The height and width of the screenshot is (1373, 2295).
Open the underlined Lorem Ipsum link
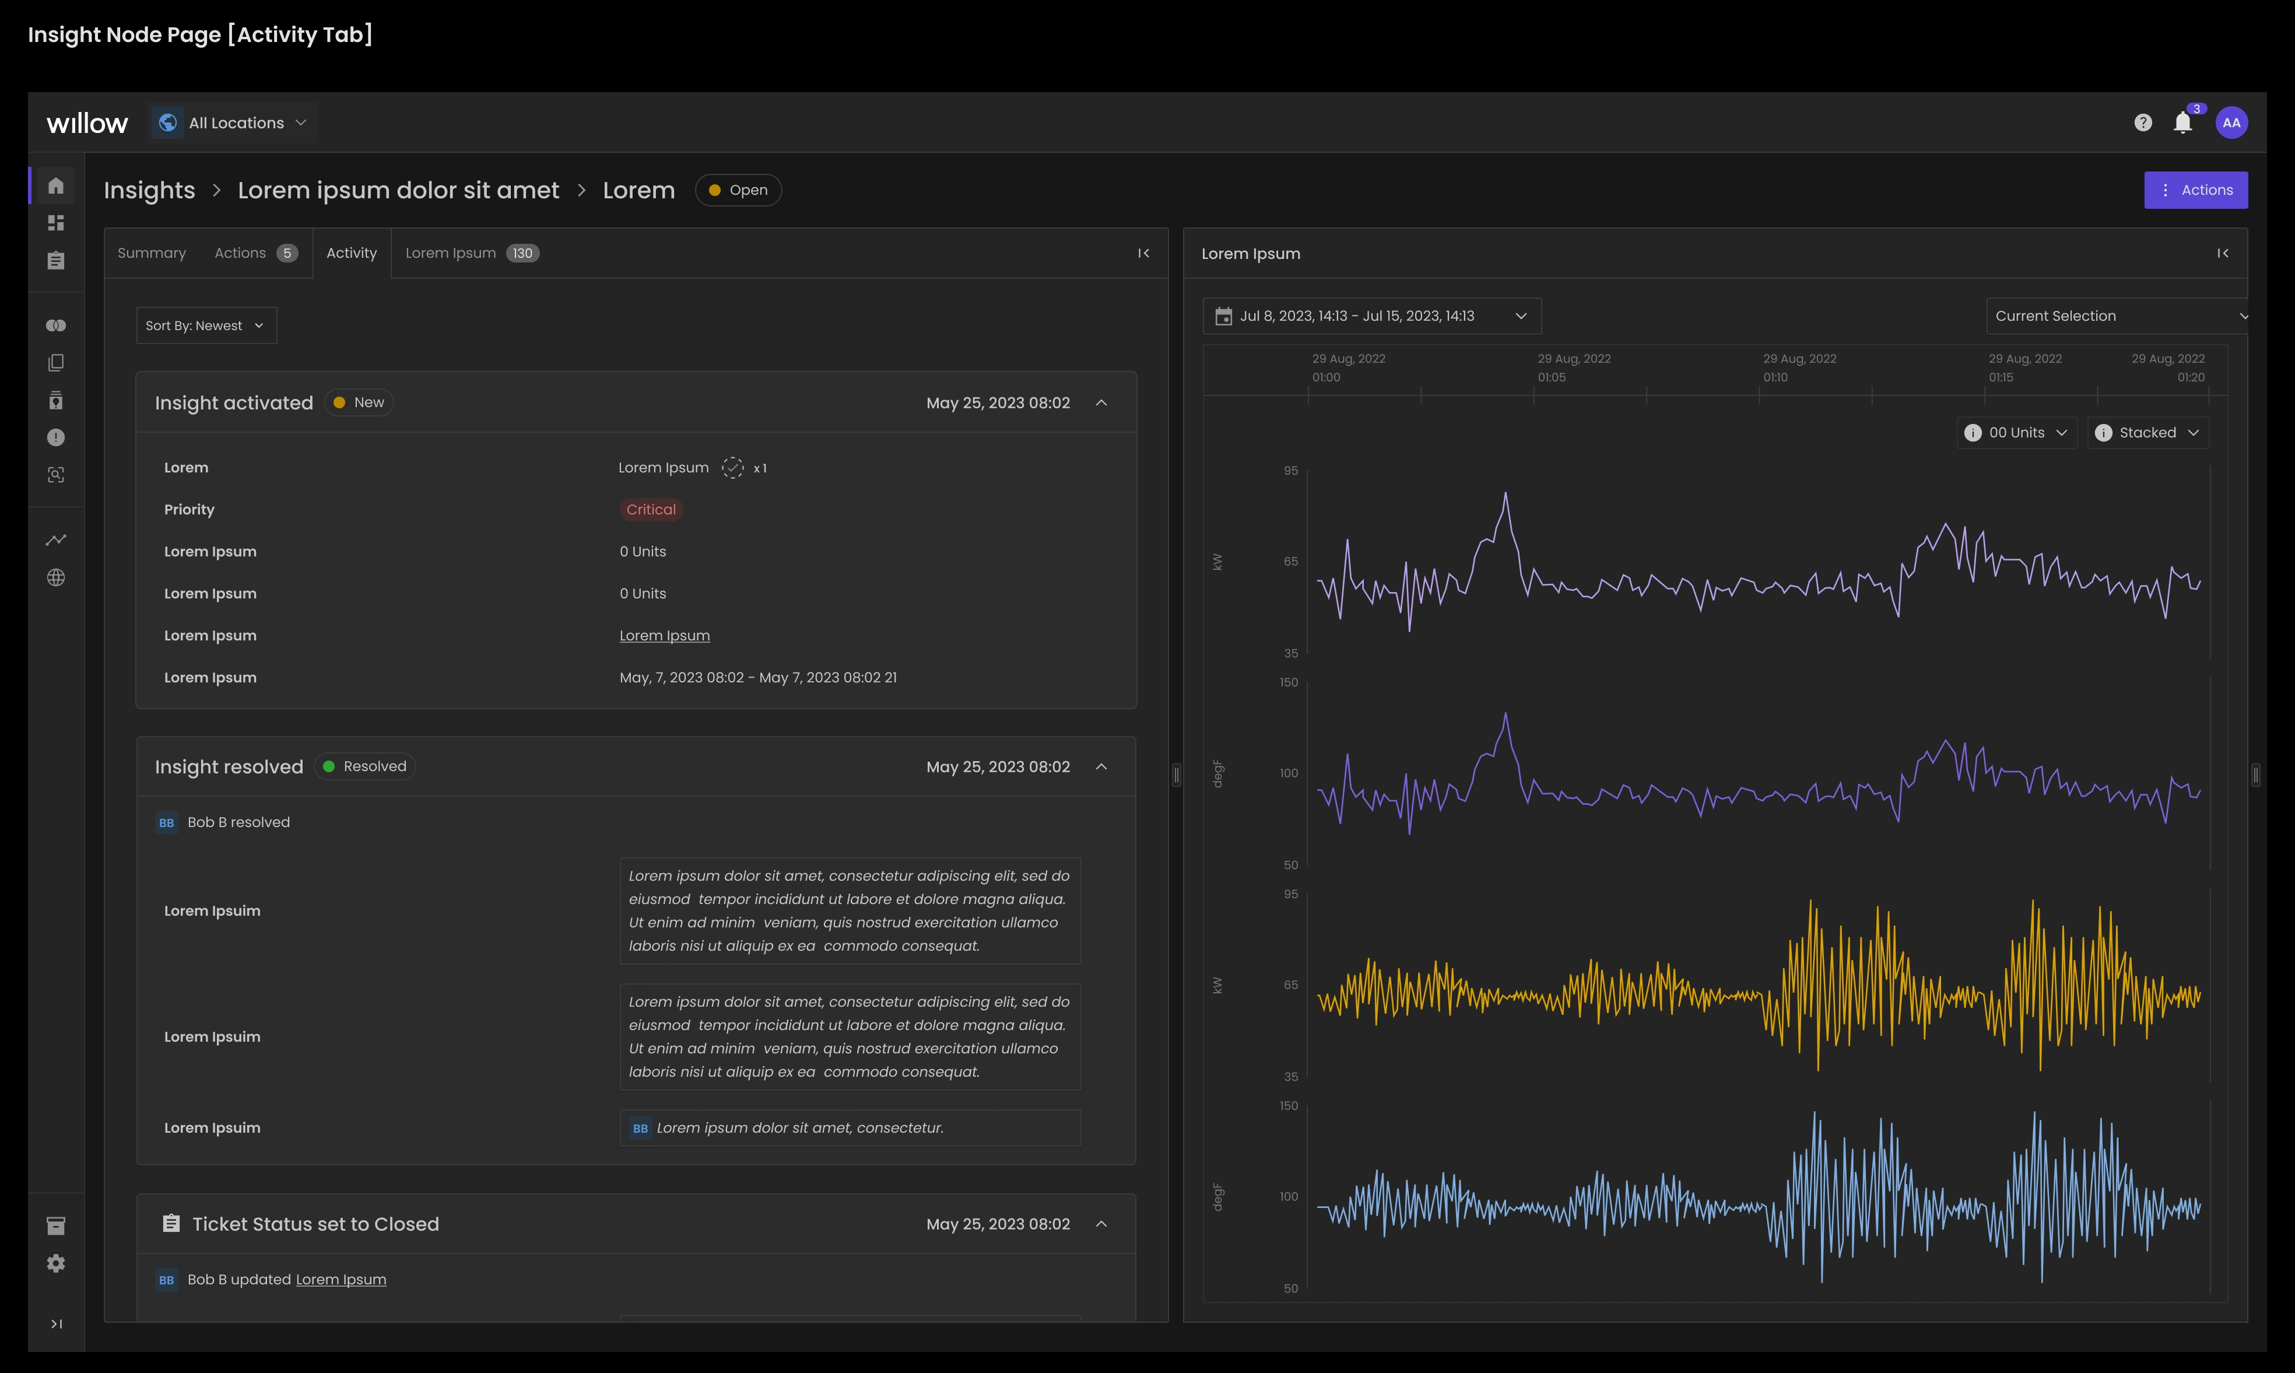pyautogui.click(x=665, y=636)
